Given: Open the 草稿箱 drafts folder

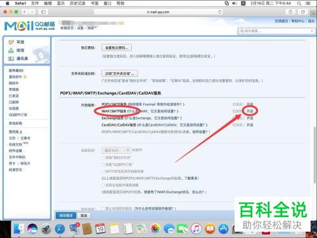Looking at the screenshot, I should click(x=14, y=89).
